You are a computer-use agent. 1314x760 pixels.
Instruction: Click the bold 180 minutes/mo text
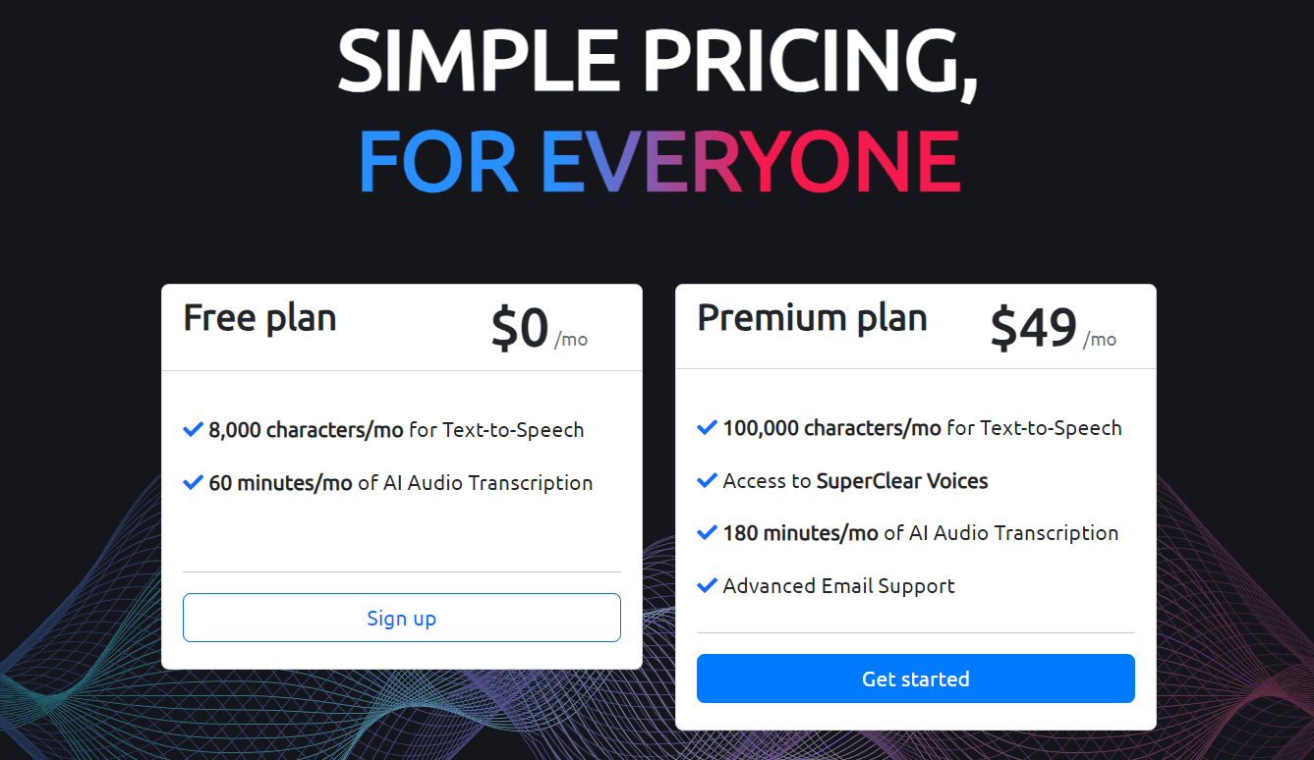pyautogui.click(x=801, y=533)
